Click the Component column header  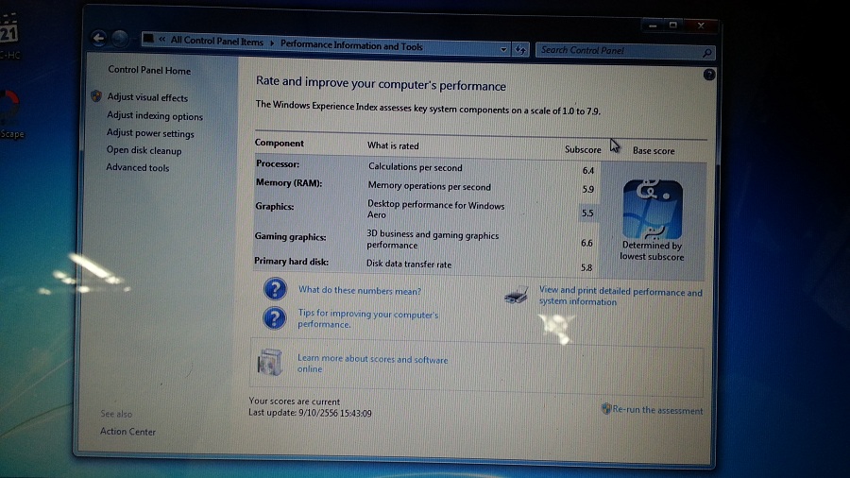280,143
